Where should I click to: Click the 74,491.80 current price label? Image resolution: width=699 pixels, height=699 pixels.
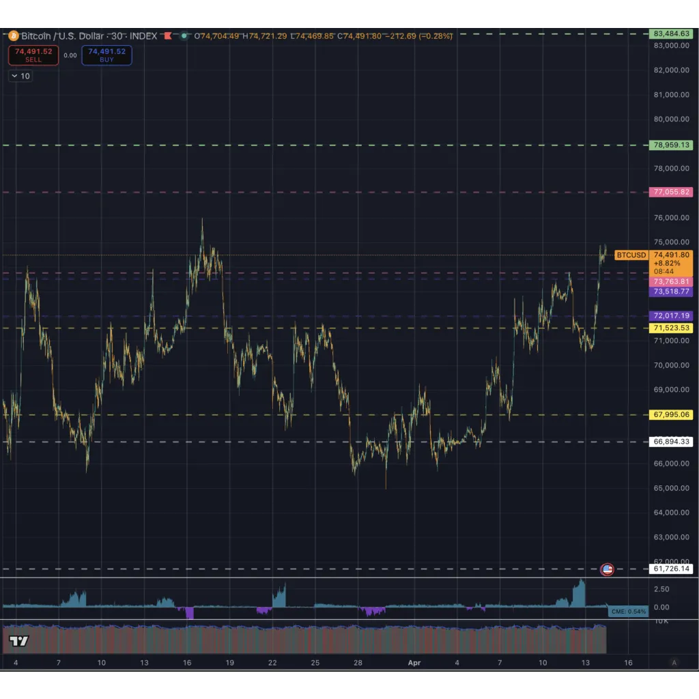click(x=672, y=255)
